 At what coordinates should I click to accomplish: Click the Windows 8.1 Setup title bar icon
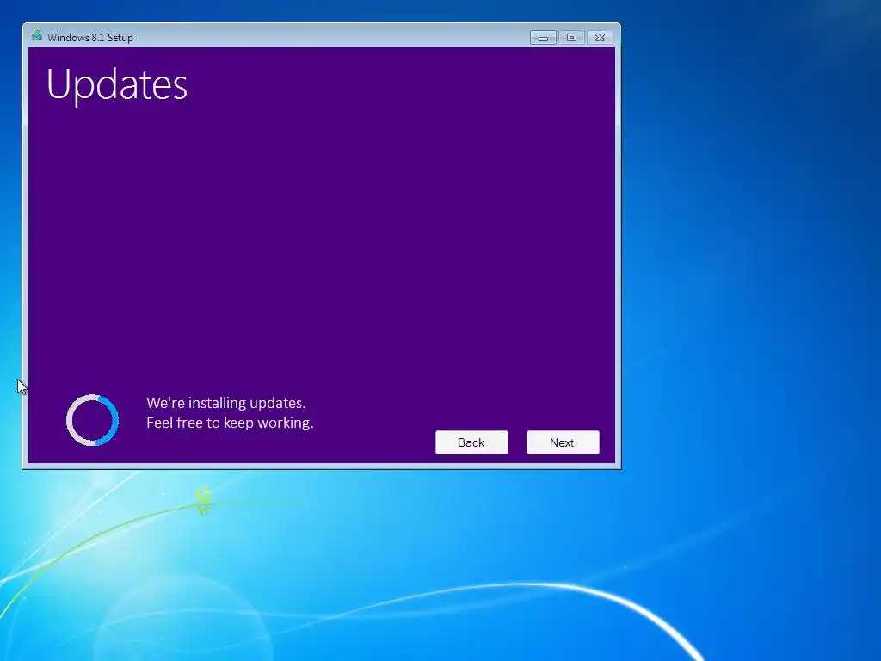pyautogui.click(x=37, y=36)
